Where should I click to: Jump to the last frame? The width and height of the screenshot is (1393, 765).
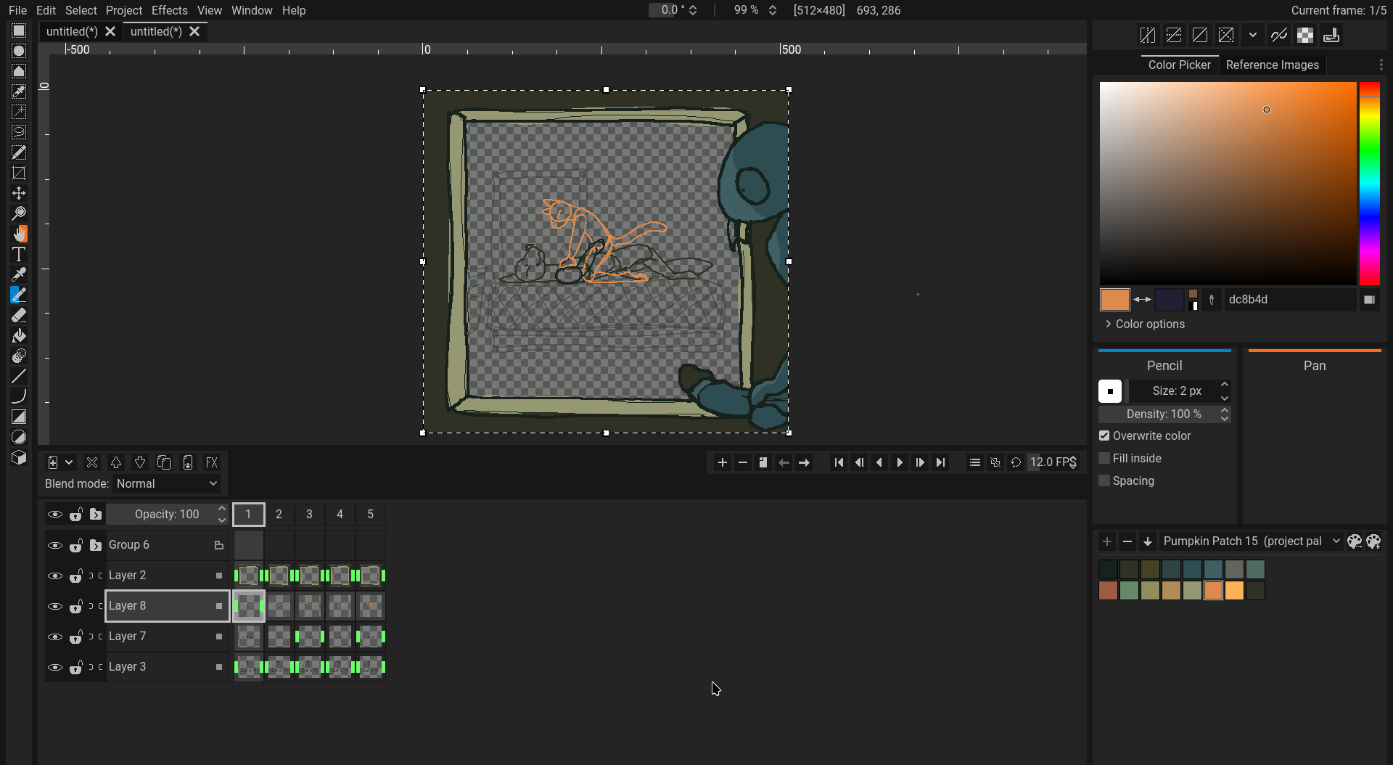point(940,462)
